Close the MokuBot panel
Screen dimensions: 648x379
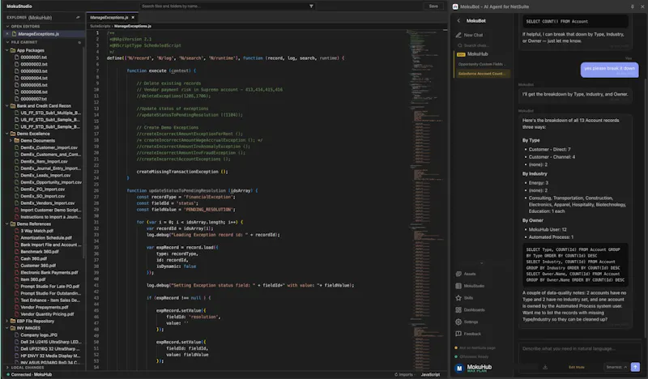[642, 6]
